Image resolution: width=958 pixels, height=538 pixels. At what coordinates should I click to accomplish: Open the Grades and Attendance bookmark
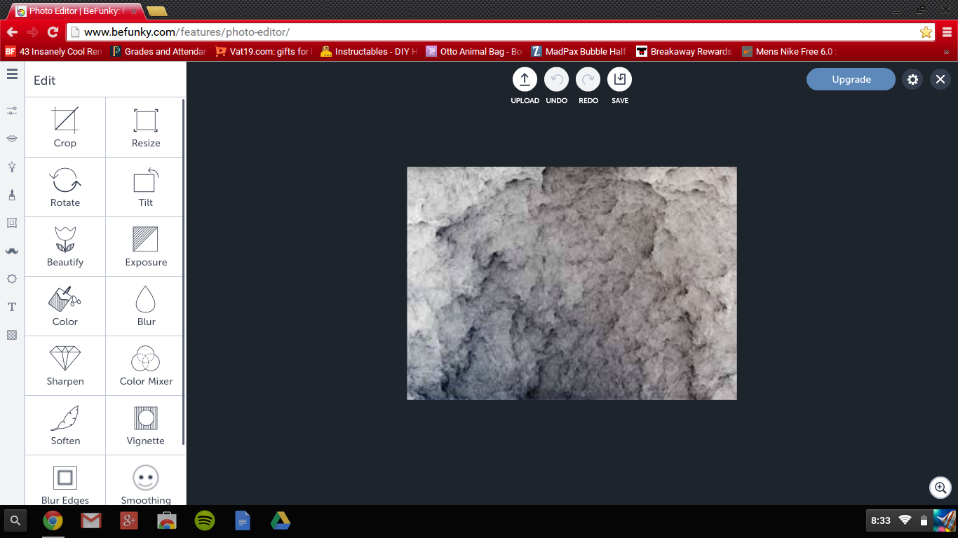click(158, 52)
